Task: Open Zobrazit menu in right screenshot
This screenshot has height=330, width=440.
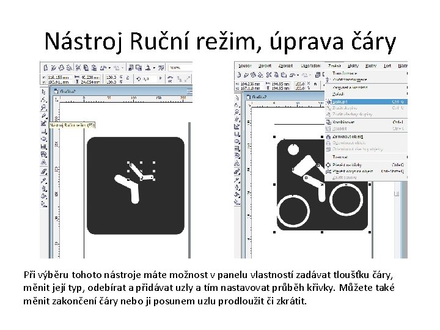Action: [285, 65]
